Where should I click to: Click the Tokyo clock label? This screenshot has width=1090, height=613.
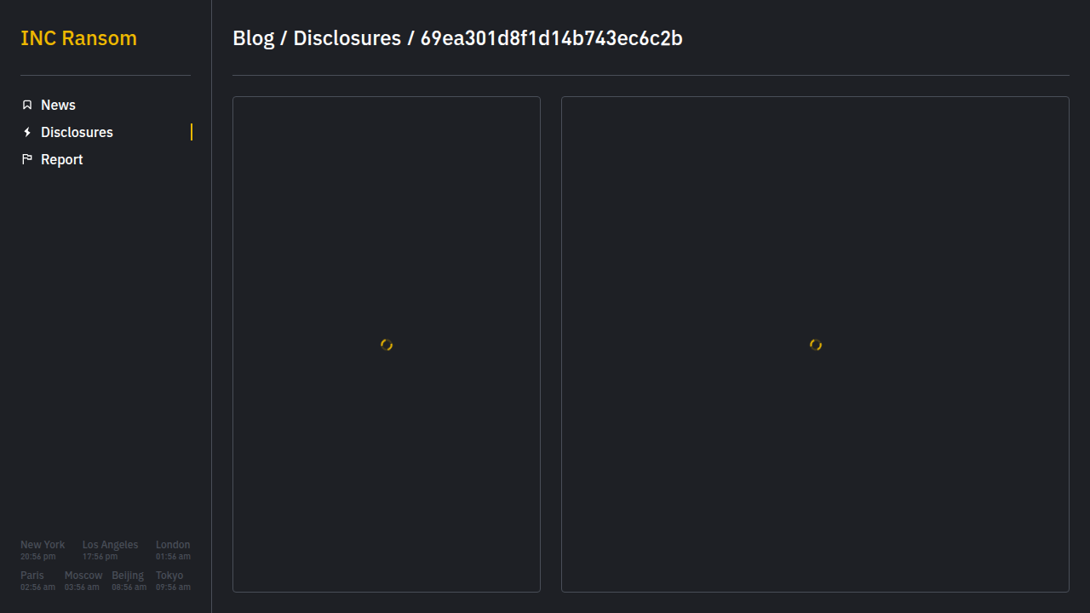[169, 576]
